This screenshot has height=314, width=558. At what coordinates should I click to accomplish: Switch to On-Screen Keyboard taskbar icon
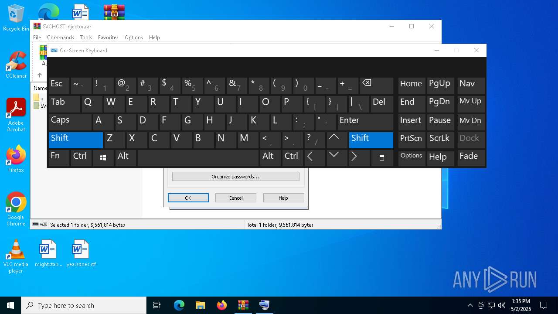264,305
